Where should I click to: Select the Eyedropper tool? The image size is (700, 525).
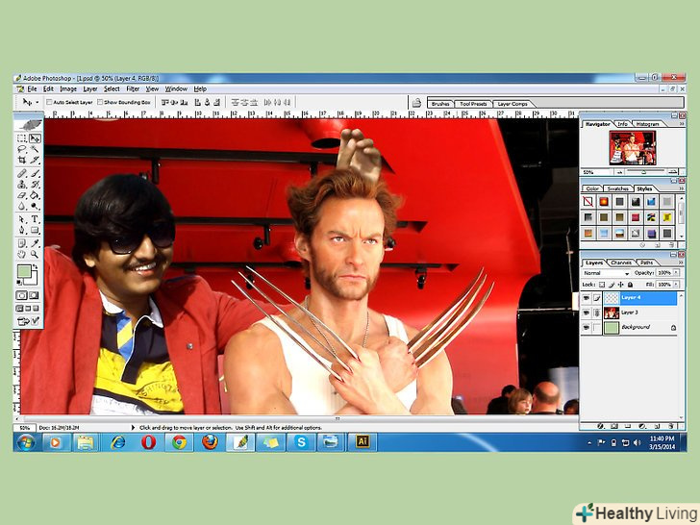point(35,243)
